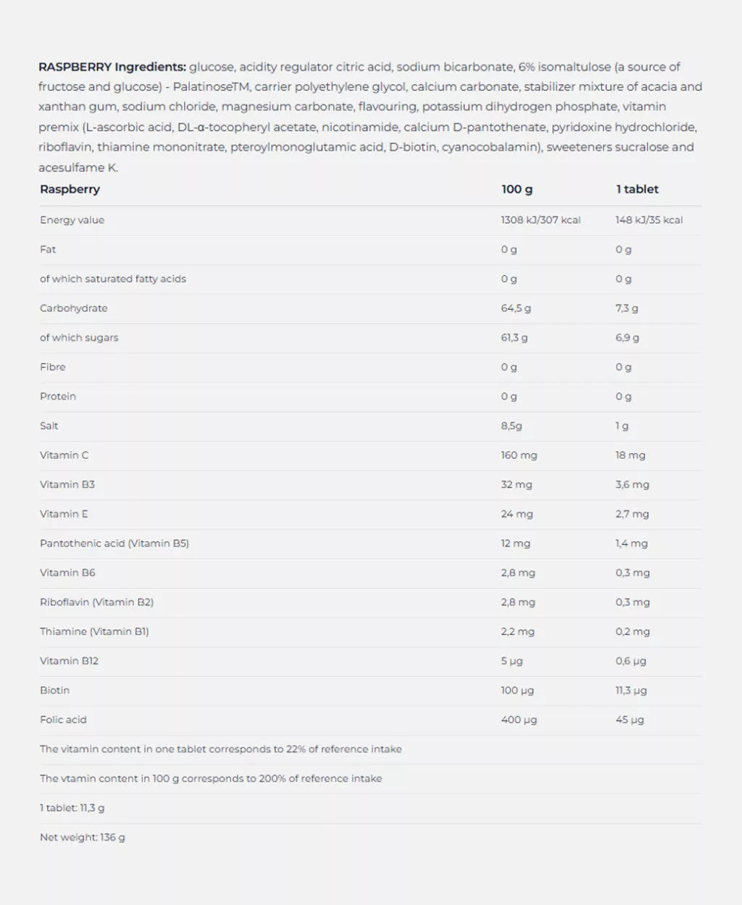Select the 1 tablet: 11,3 g line

(x=72, y=808)
